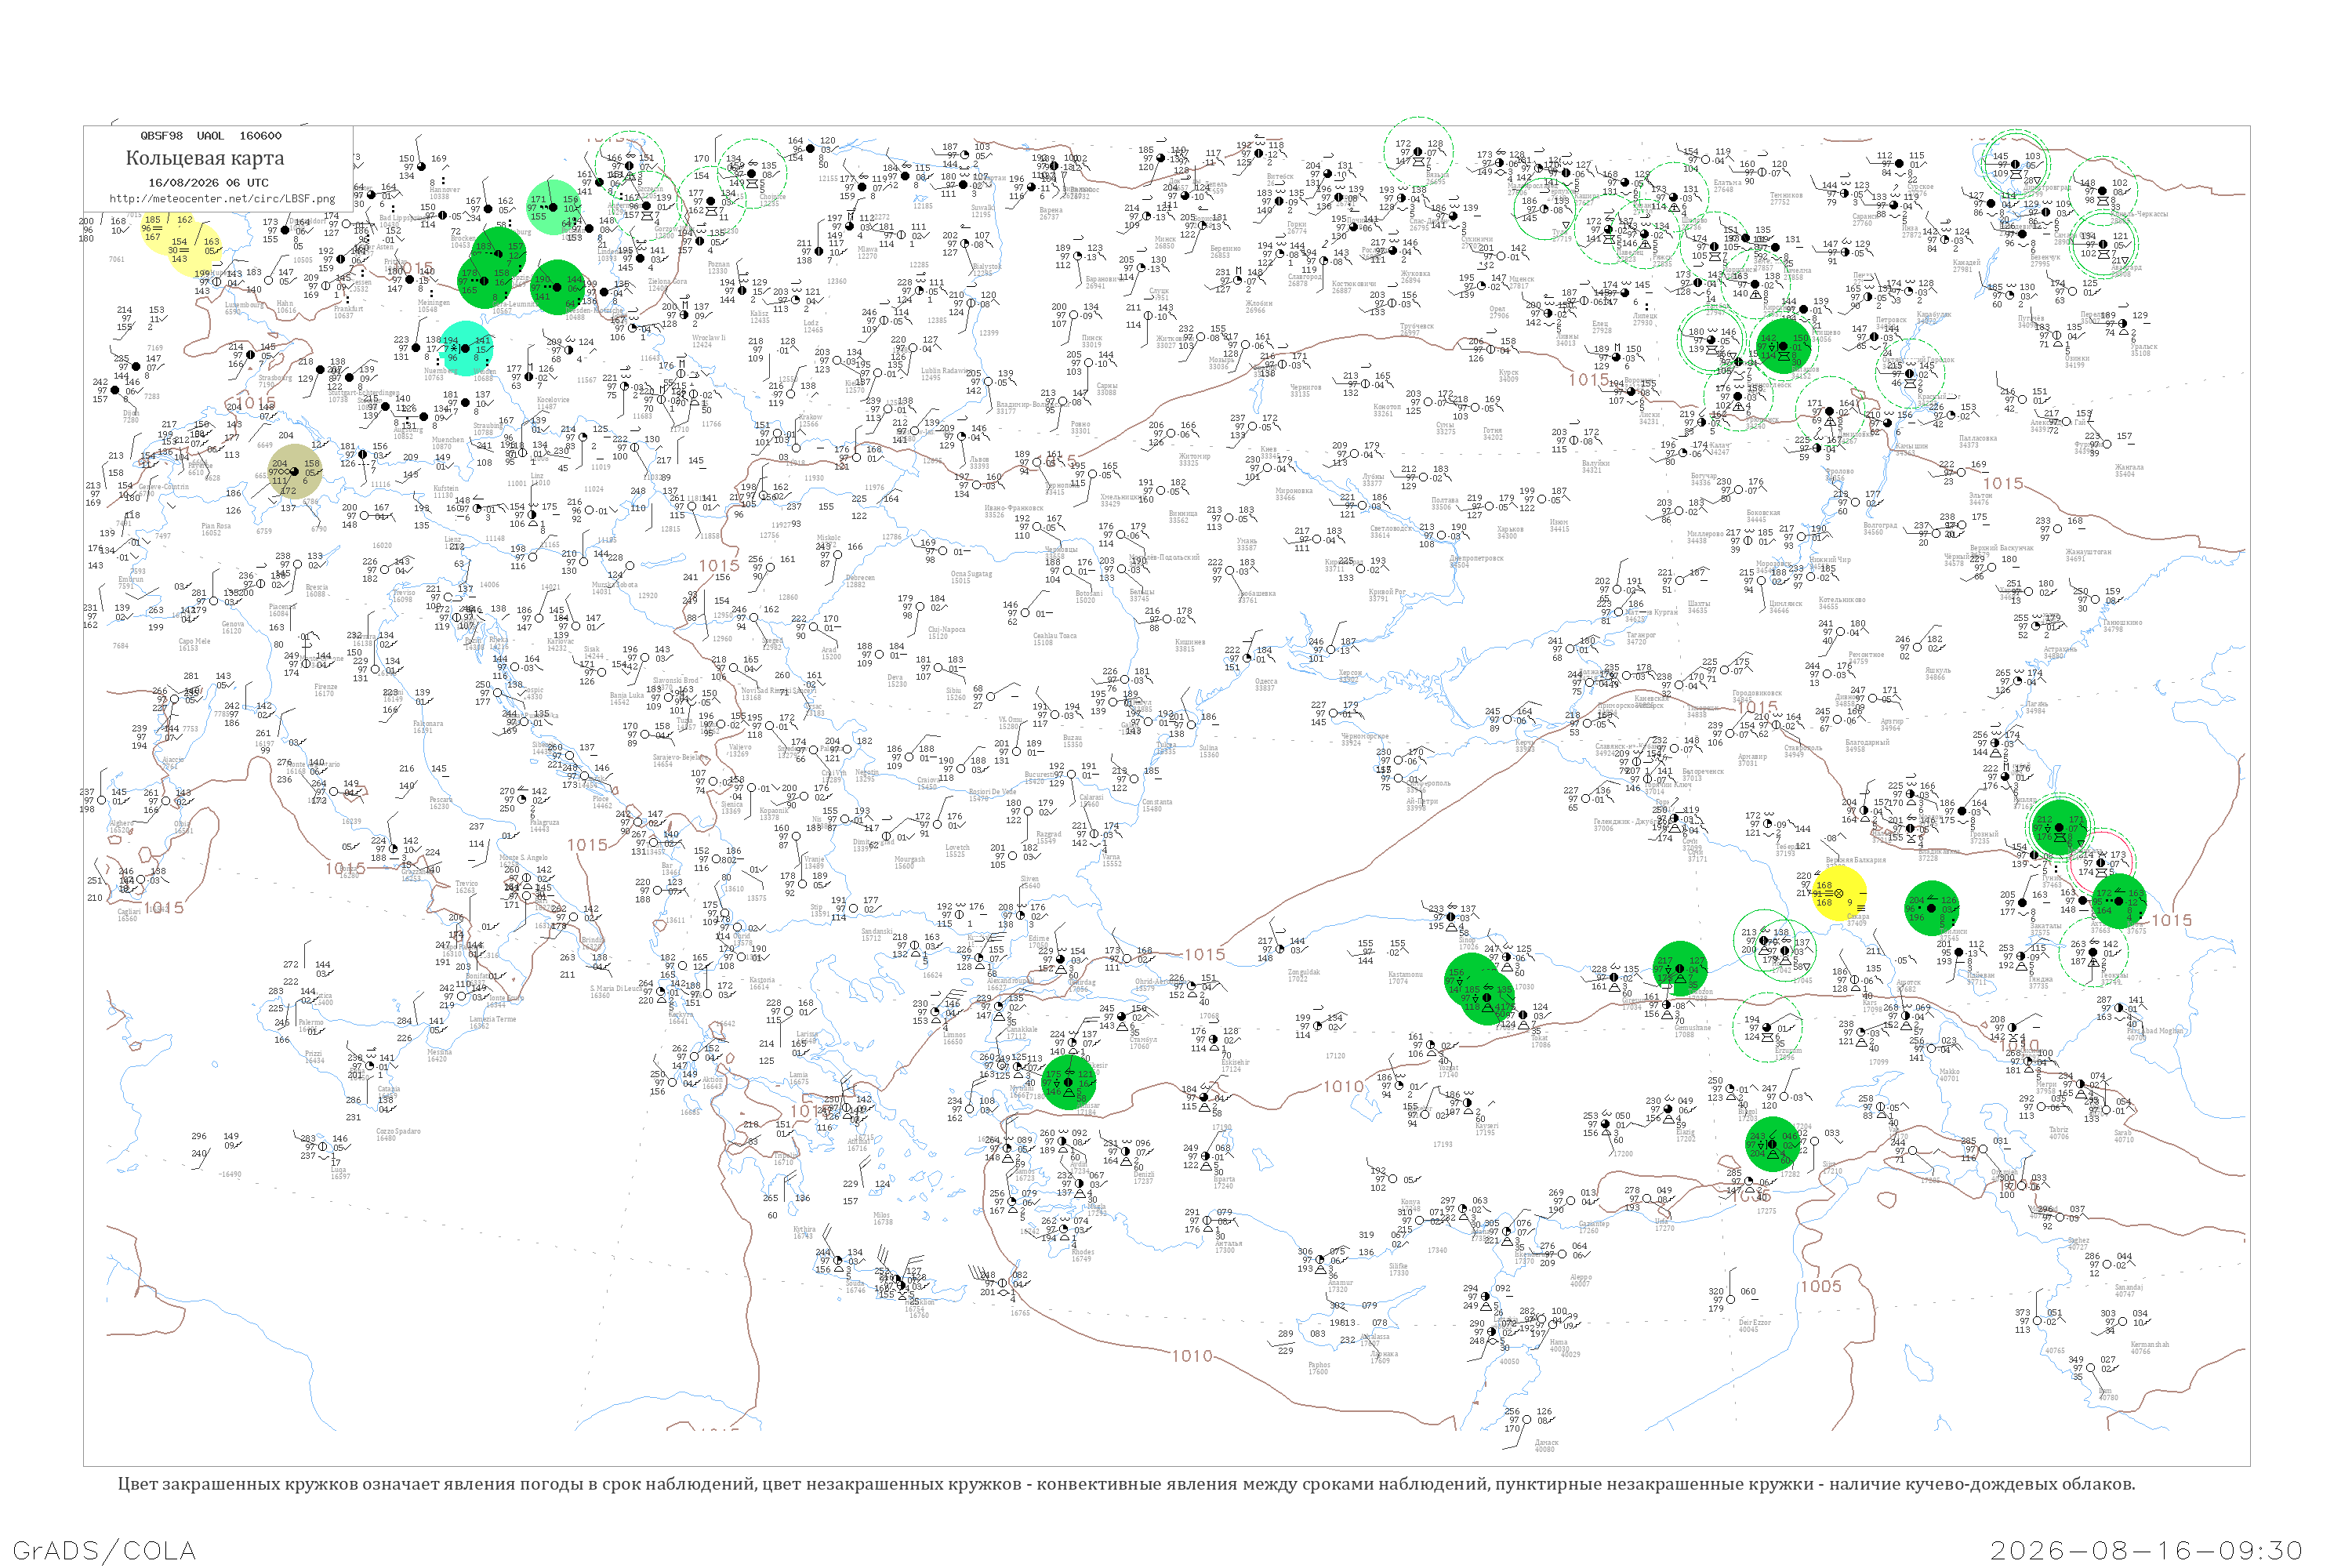Click the "Dijon" station label
Image resolution: width=2352 pixels, height=1568 pixels.
(x=131, y=413)
